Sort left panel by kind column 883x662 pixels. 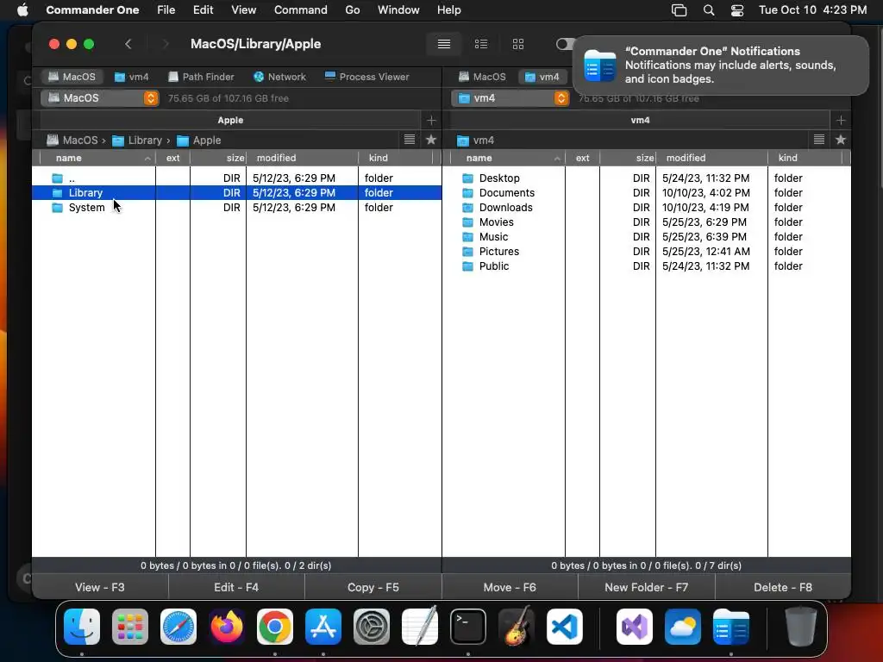pos(396,159)
